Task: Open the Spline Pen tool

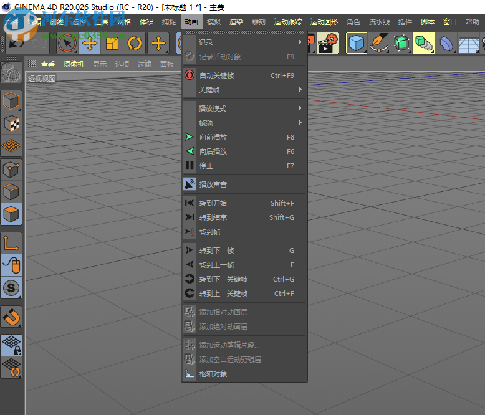Action: [379, 43]
